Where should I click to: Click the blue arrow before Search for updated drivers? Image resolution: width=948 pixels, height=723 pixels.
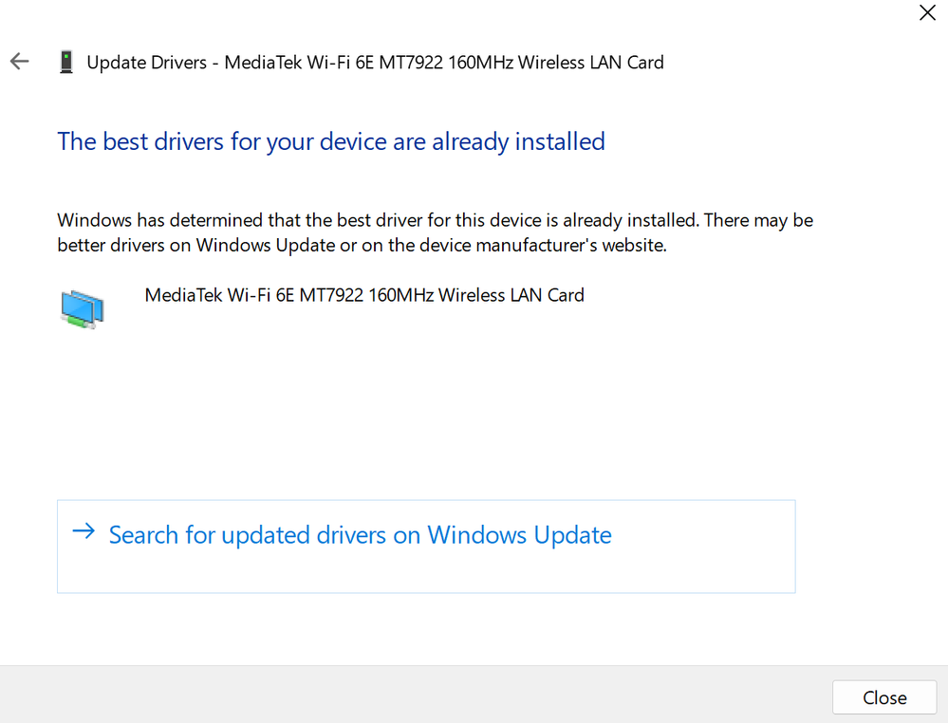(x=84, y=531)
